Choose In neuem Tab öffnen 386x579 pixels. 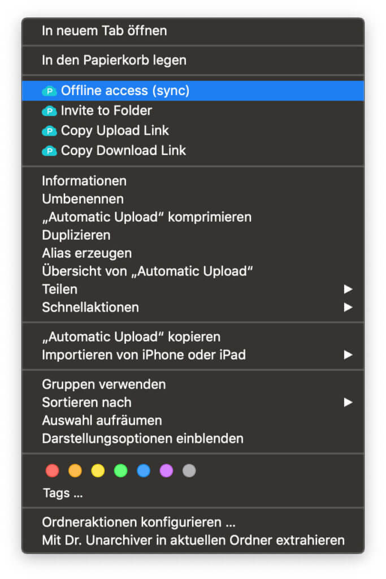pos(105,31)
